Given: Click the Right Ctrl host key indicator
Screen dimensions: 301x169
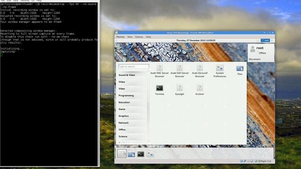Looking at the screenshot, I should [x=266, y=161].
